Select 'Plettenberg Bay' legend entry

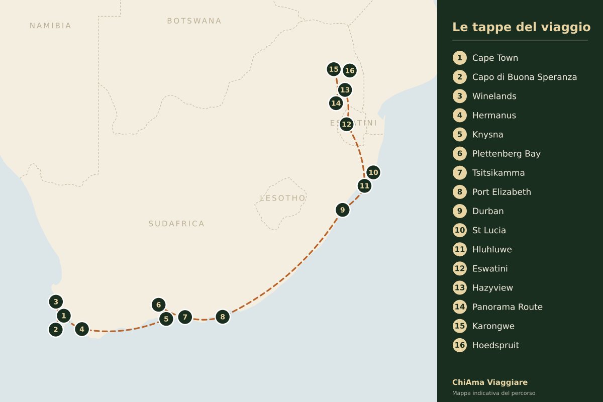[507, 154]
